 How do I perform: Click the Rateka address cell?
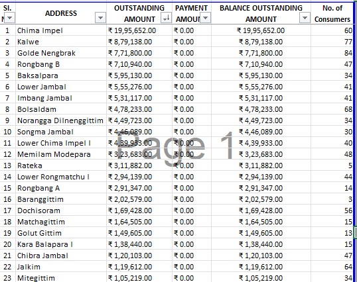point(61,165)
